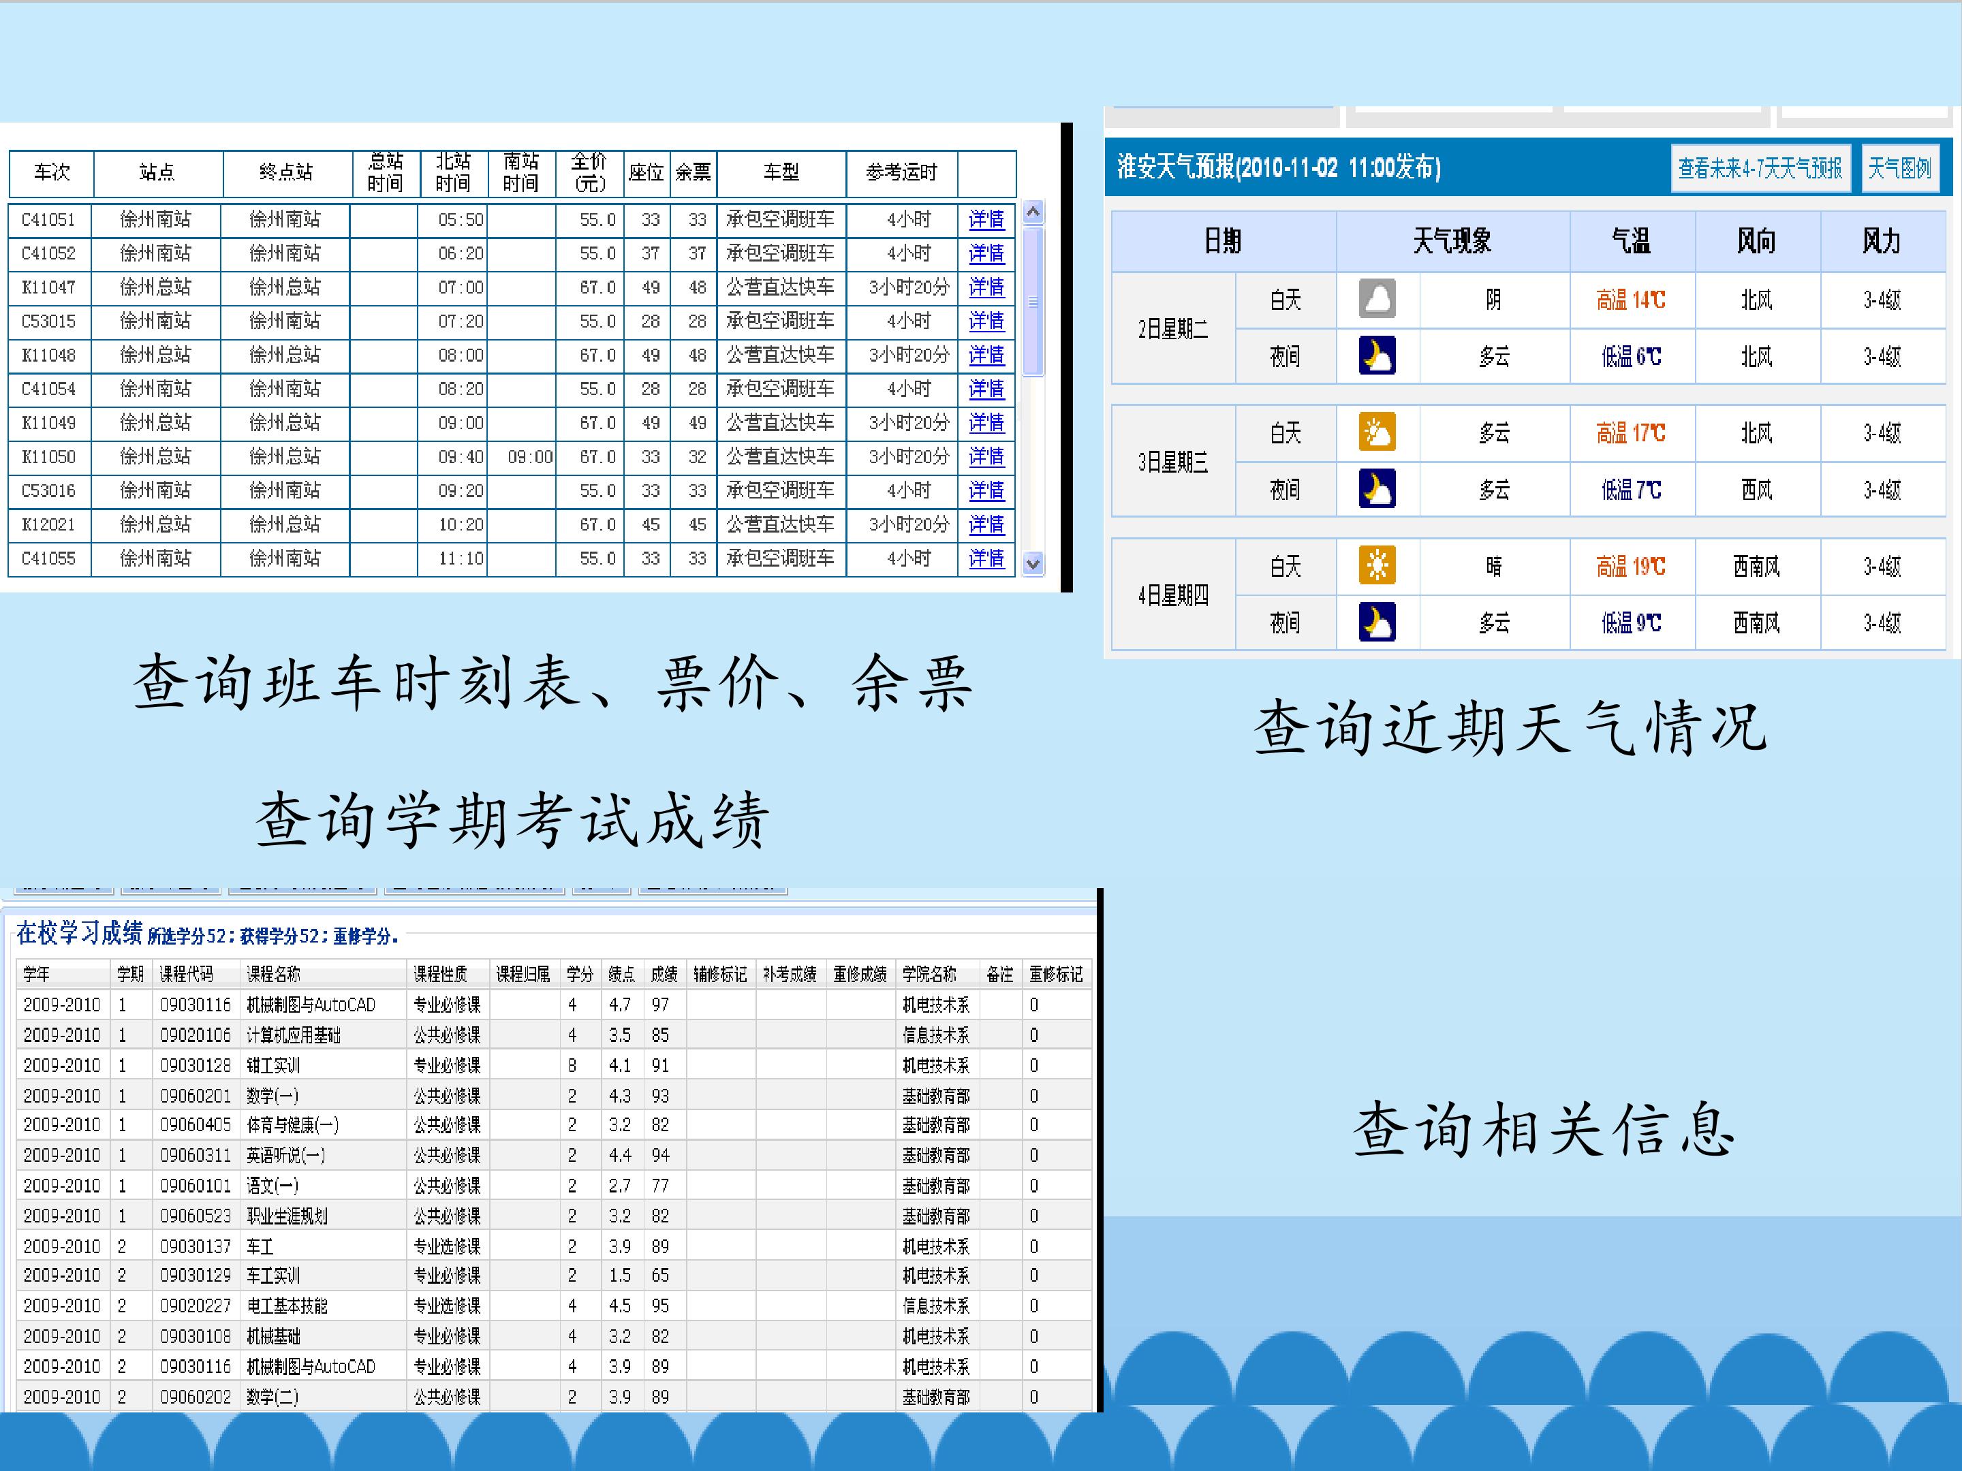Click the 4日星期四 date cell
The width and height of the screenshot is (1962, 1471).
[x=1174, y=595]
